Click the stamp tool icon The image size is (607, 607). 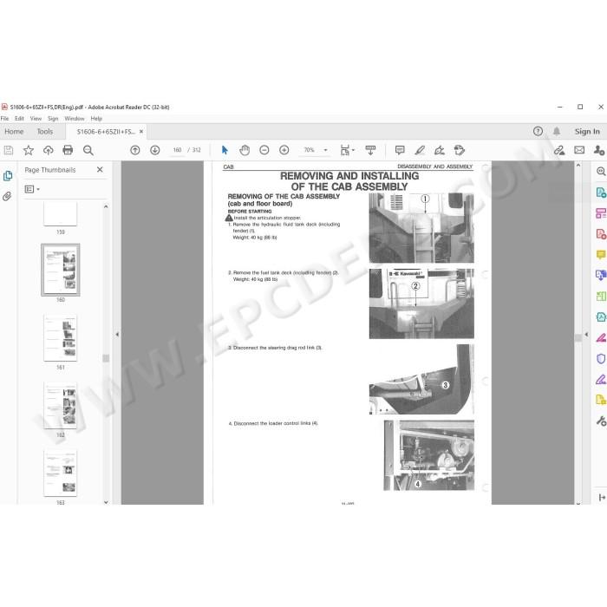459,150
